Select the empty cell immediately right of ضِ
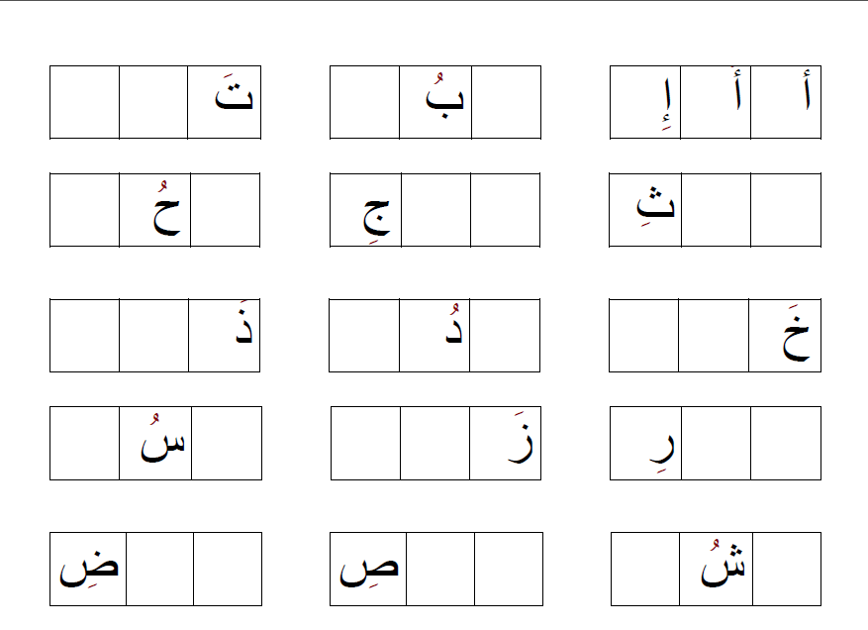The width and height of the screenshot is (868, 630). tap(159, 569)
